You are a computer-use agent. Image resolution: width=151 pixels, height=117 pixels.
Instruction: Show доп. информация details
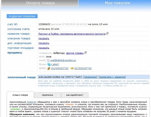tap(44, 43)
